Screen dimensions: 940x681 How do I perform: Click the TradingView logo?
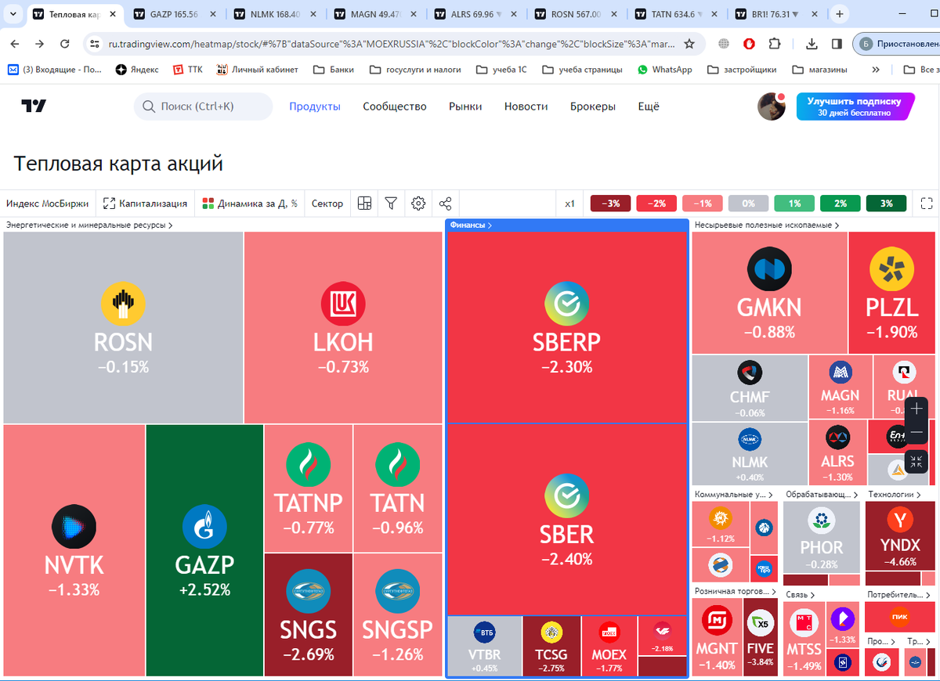point(34,106)
